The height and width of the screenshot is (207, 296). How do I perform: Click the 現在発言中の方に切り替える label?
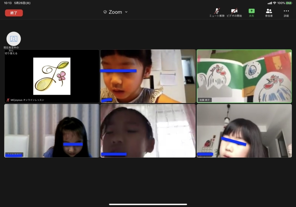point(11,50)
